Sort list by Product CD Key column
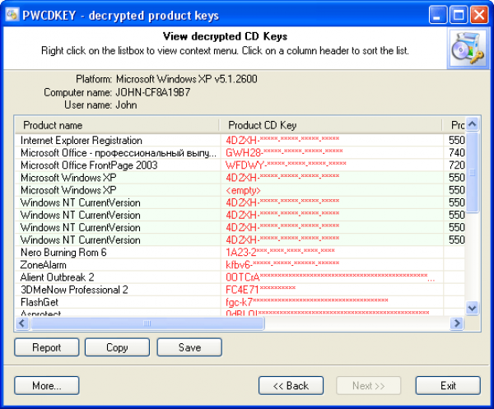 coord(332,125)
